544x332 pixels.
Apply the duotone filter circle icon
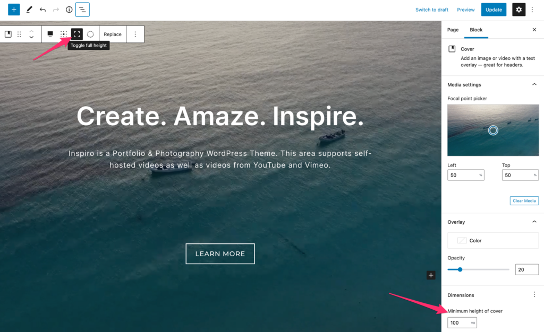coord(90,34)
